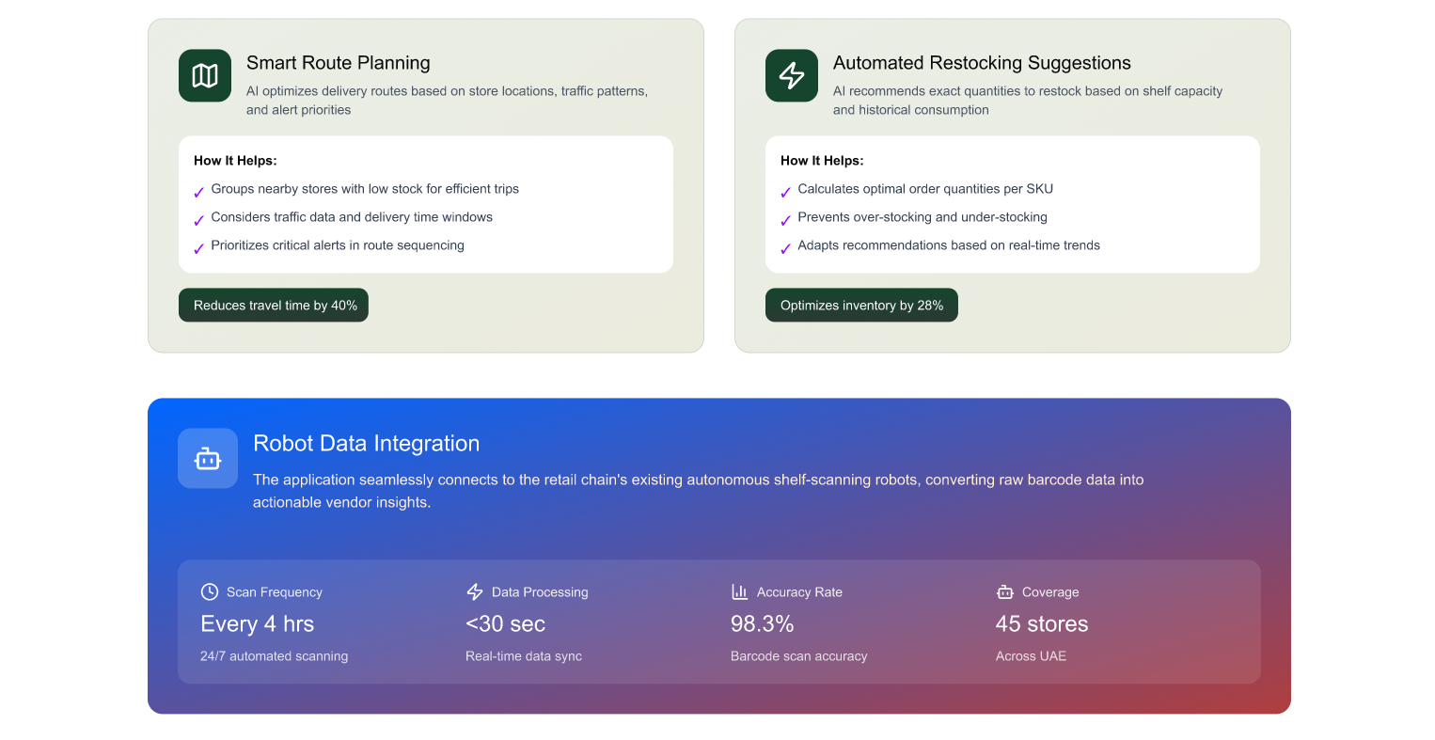This screenshot has height=740, width=1435.
Task: Click the lightning bolt icon for Automated Restocking
Action: click(x=792, y=75)
